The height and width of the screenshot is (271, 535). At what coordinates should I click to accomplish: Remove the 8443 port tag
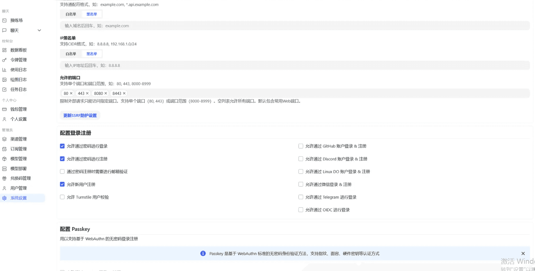click(x=124, y=93)
